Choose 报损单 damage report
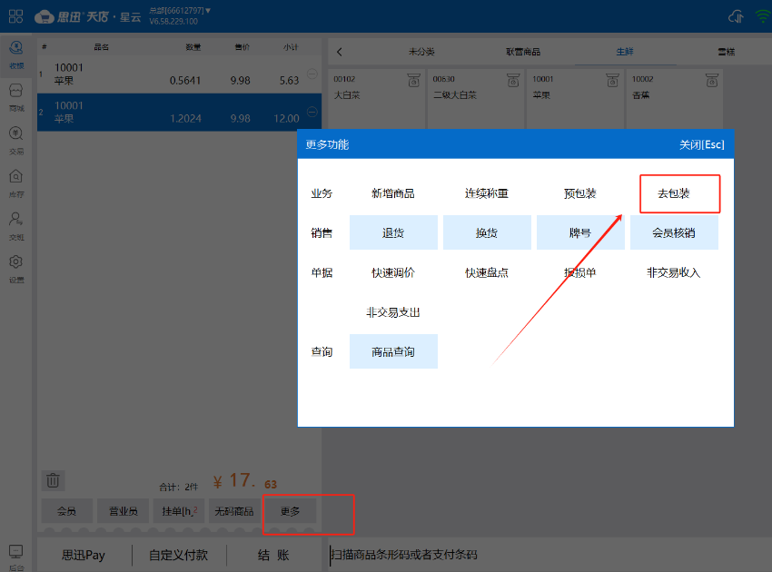772x572 pixels. pyautogui.click(x=580, y=272)
